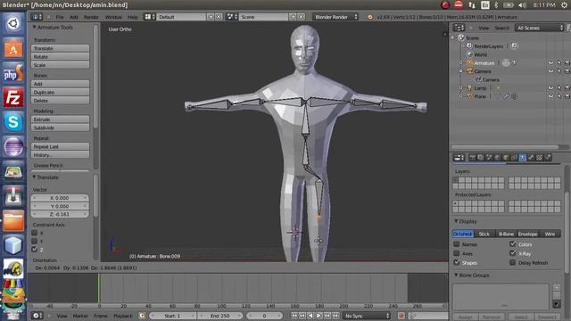This screenshot has height=321, width=571.
Task: Launch FileZilla from the dock
Action: pos(13,97)
